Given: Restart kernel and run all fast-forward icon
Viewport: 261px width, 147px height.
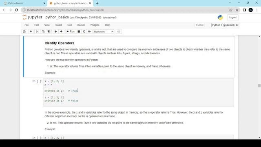Looking at the screenshot, I should pos(89,31).
